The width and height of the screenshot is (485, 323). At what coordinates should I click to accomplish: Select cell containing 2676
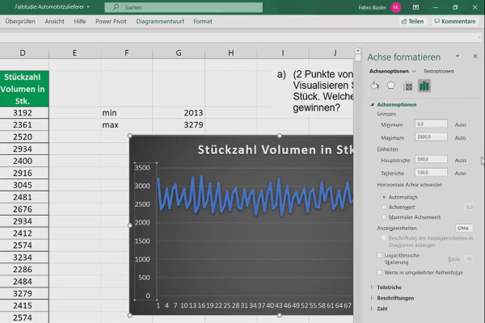pos(24,209)
